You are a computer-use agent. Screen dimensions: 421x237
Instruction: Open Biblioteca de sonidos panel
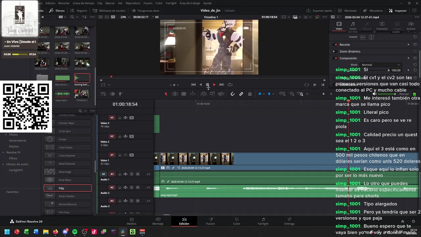coord(109,11)
